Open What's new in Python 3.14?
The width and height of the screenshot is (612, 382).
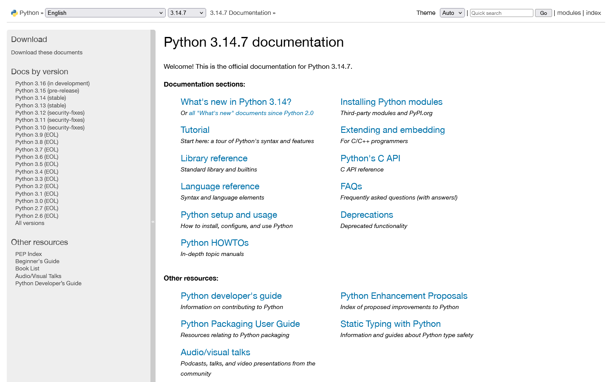pos(236,102)
